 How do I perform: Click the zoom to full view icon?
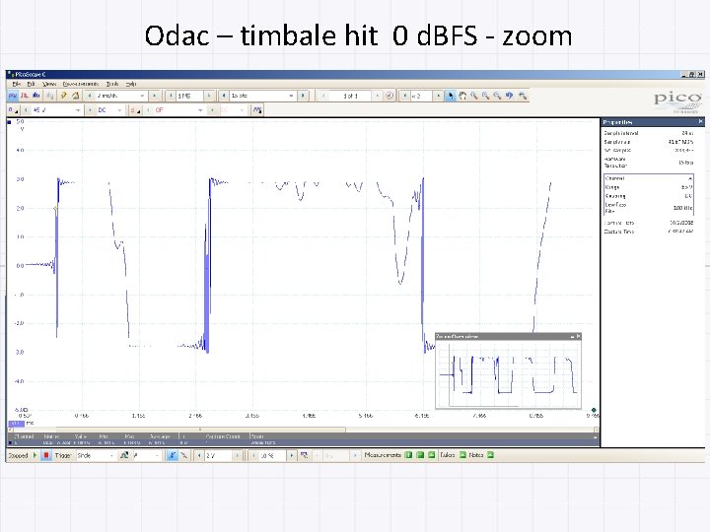523,96
